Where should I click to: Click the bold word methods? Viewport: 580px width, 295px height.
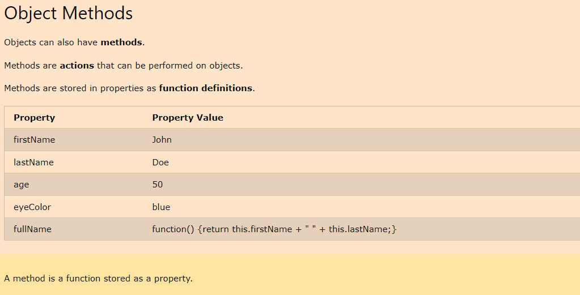pos(121,42)
